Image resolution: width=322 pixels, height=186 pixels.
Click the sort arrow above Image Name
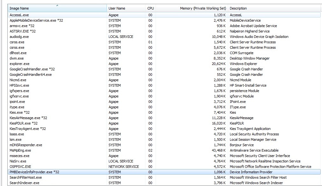[x=57, y=5]
